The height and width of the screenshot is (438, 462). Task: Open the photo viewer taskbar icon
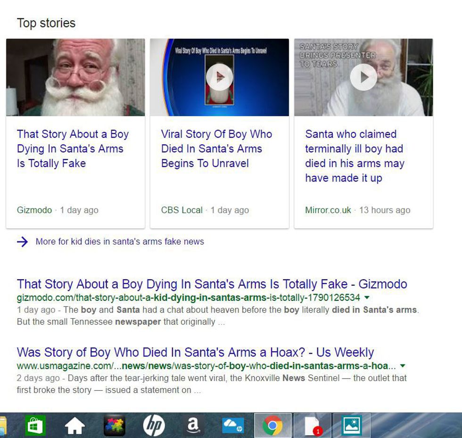coord(352,426)
